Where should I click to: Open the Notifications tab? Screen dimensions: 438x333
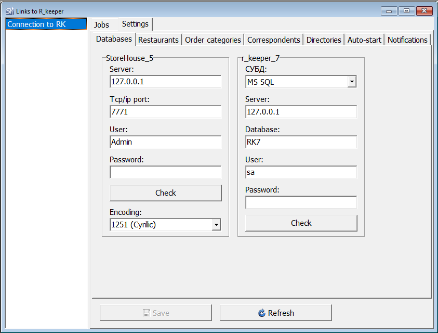coord(407,40)
